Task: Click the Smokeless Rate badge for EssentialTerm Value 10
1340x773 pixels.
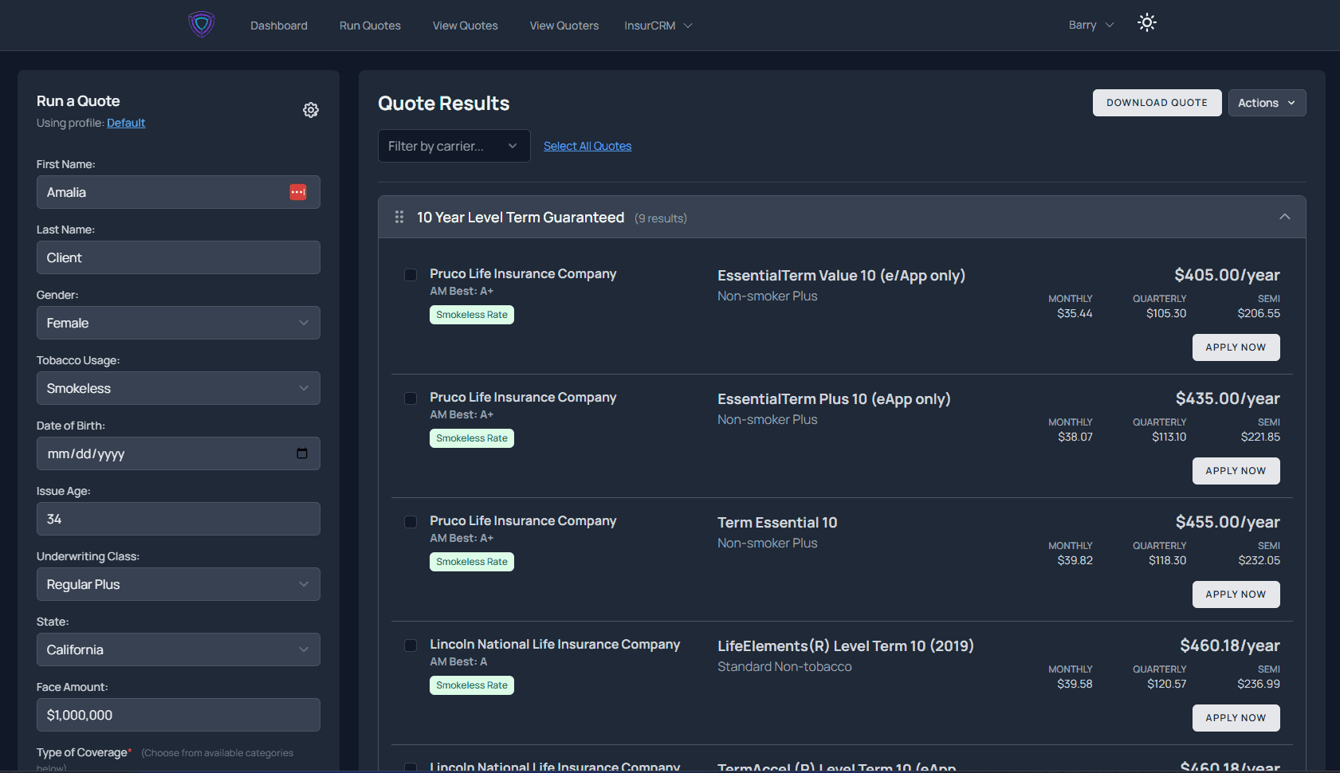Action: click(x=472, y=315)
